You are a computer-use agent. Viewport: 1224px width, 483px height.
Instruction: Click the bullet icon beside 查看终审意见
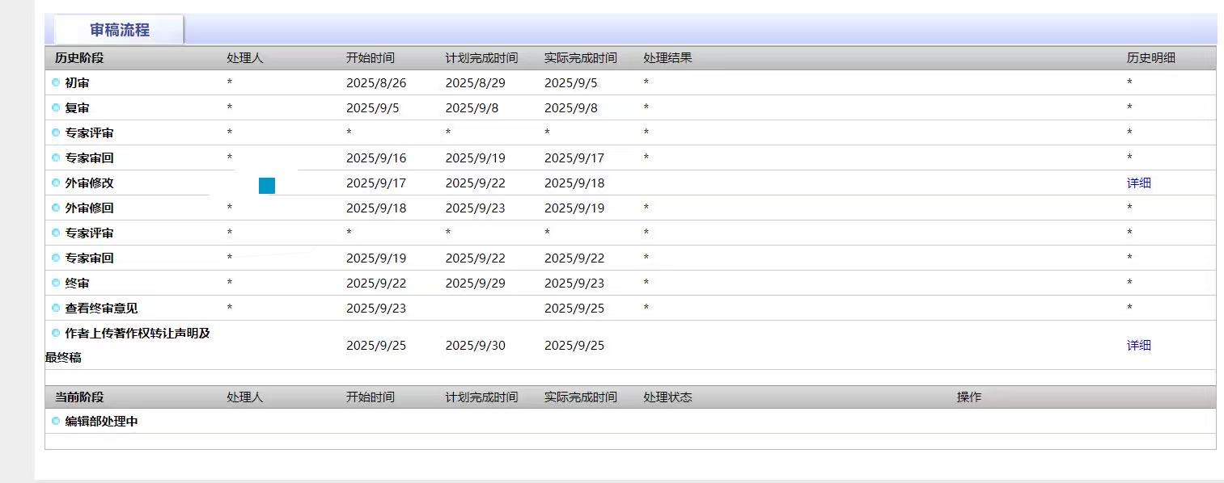pyautogui.click(x=56, y=308)
